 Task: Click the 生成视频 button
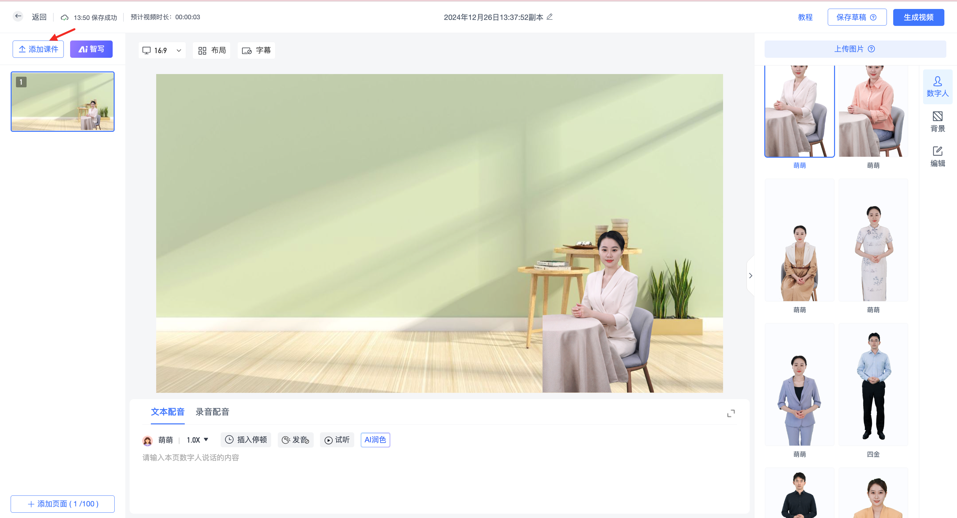(x=918, y=18)
